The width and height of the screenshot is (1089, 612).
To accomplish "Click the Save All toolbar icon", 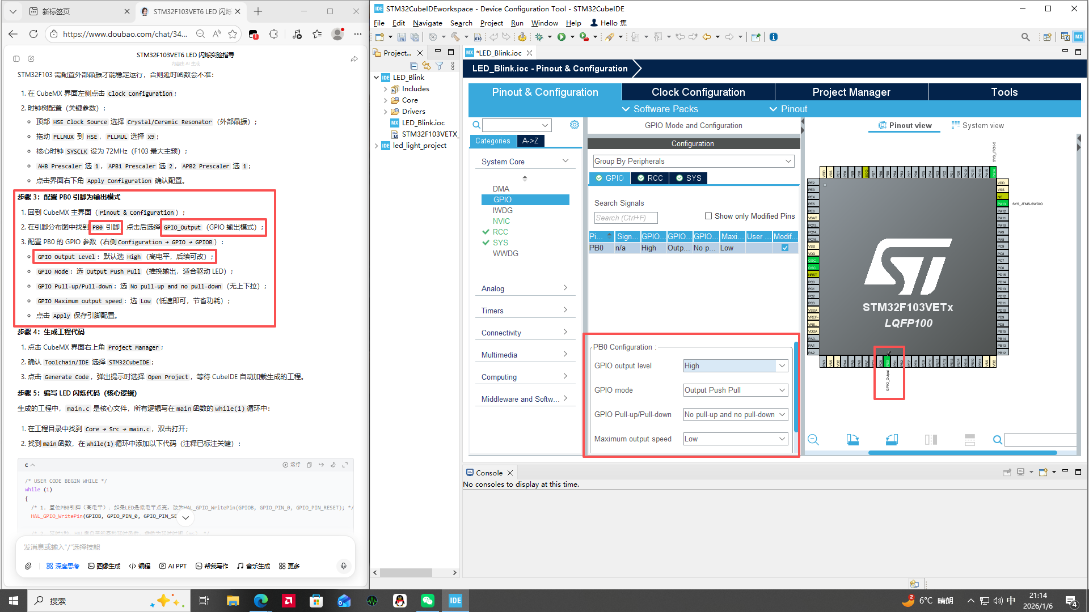I will (415, 37).
